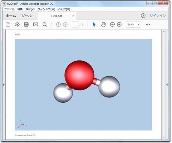Click the Acrobat PDF title bar icon
Image resolution: width=172 pixels, height=143 pixels.
[4, 4]
